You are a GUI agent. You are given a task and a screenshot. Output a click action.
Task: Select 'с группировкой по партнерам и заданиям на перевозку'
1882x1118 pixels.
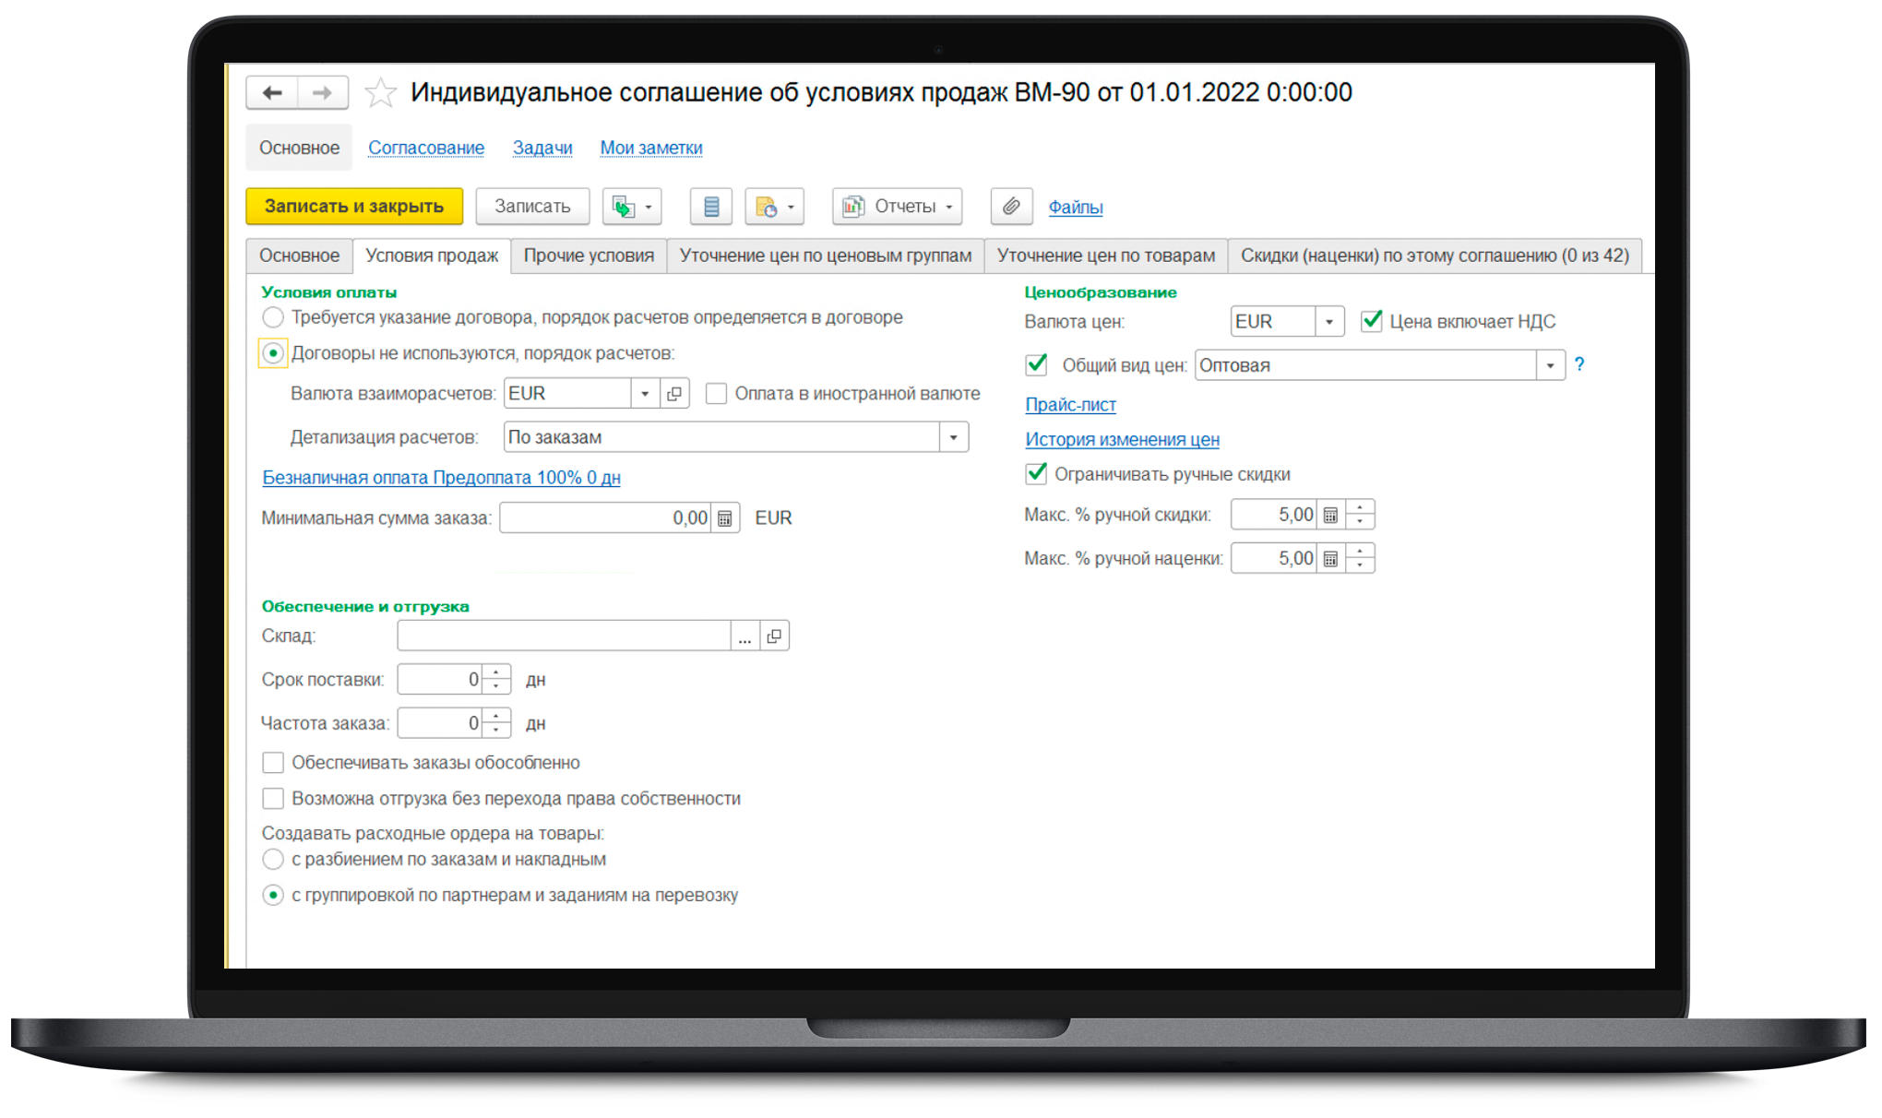273,896
